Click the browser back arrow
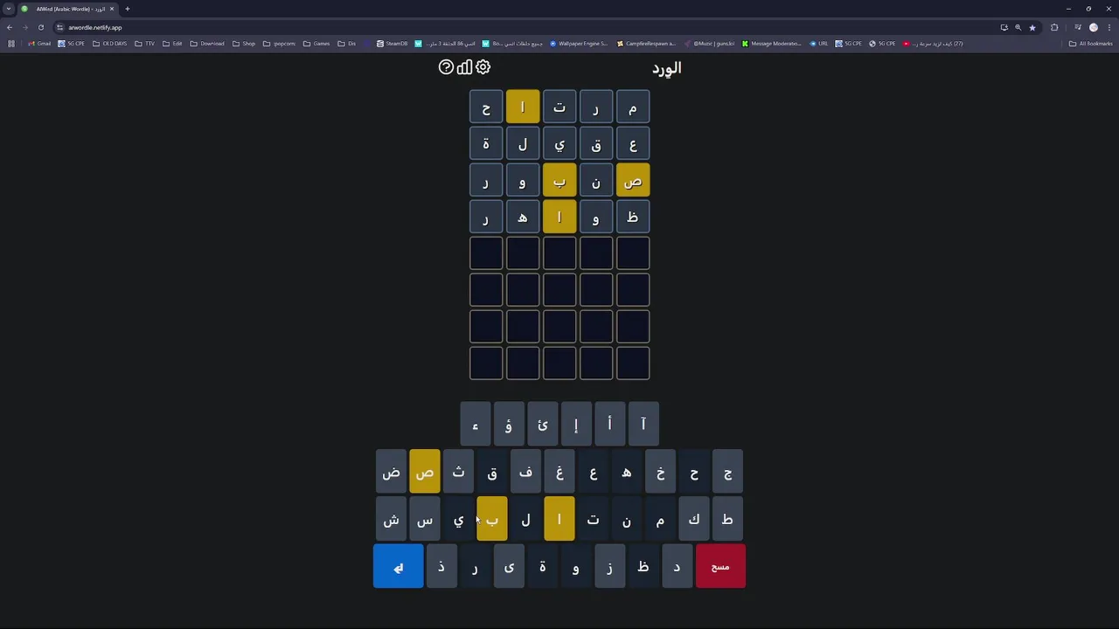 (x=10, y=27)
